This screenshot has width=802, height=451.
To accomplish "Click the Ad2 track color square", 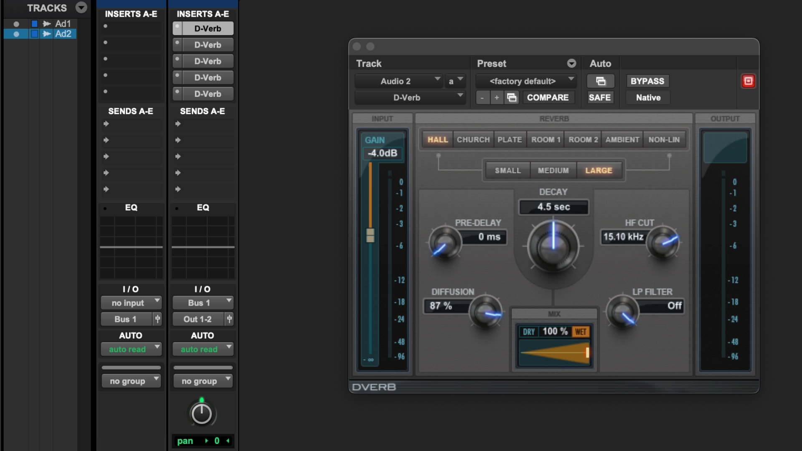I will pos(35,34).
